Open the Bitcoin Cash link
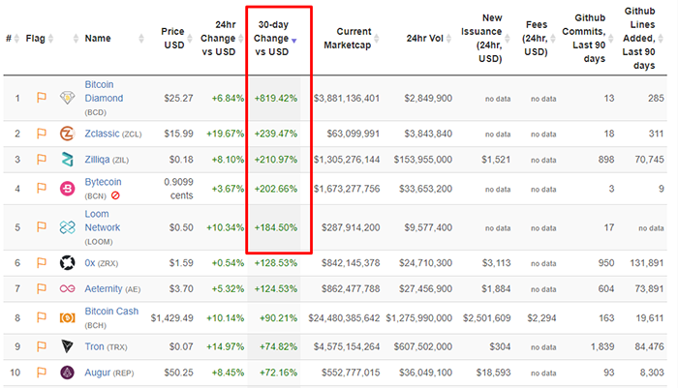The image size is (678, 388). (x=111, y=312)
